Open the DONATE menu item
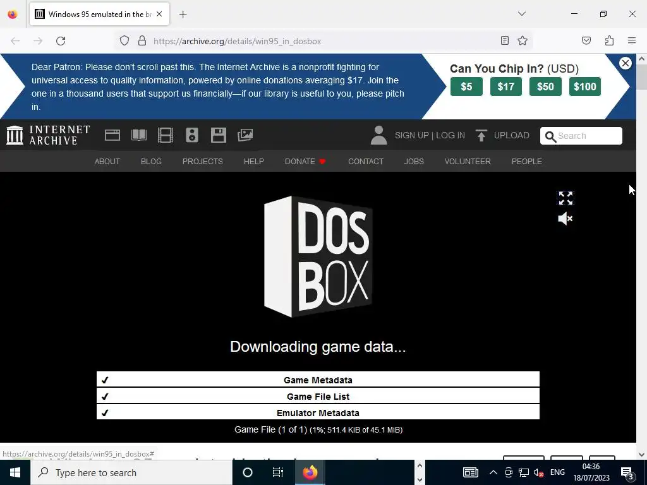Viewport: 647px width, 485px height. 305,161
